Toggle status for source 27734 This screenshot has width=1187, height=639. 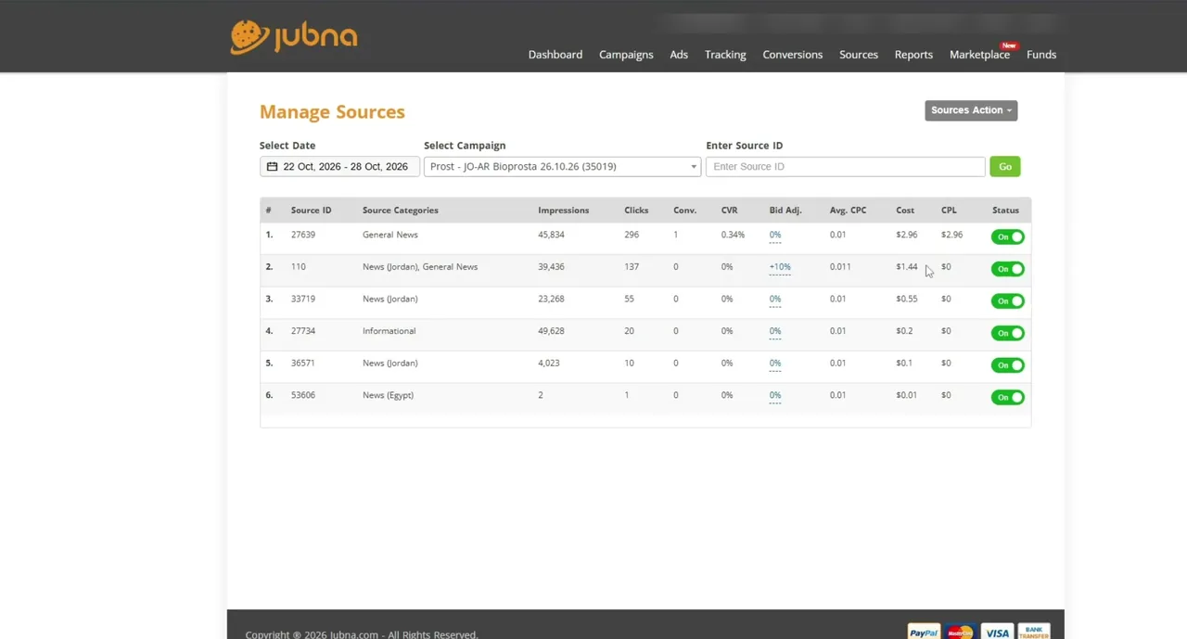click(1007, 333)
